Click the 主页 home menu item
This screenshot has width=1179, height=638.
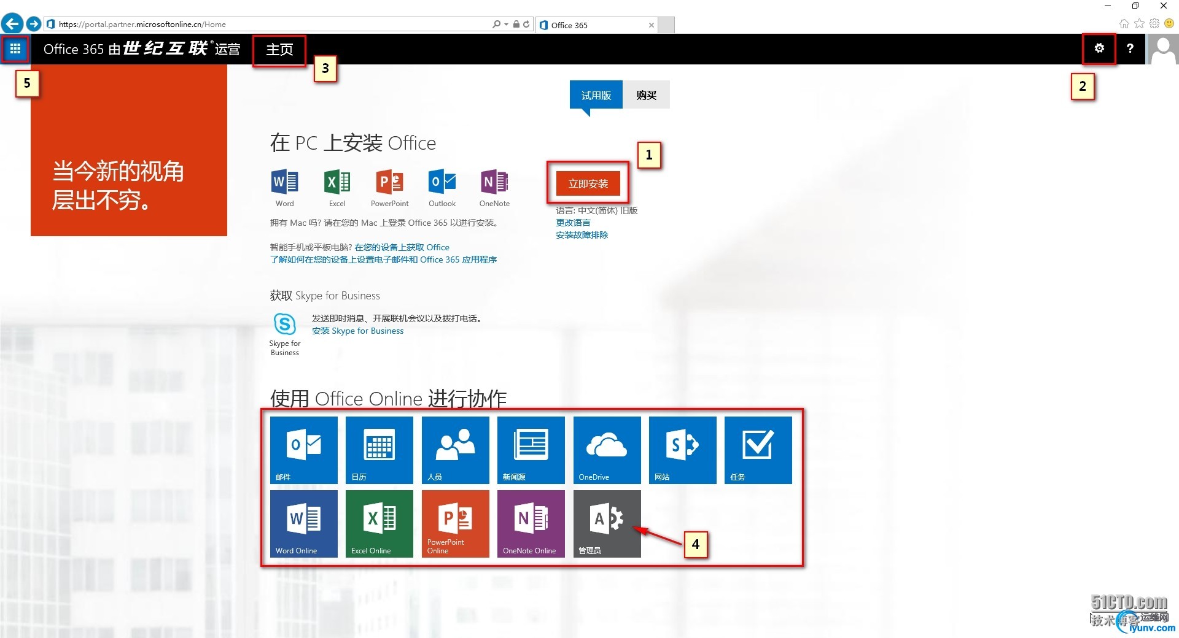279,49
